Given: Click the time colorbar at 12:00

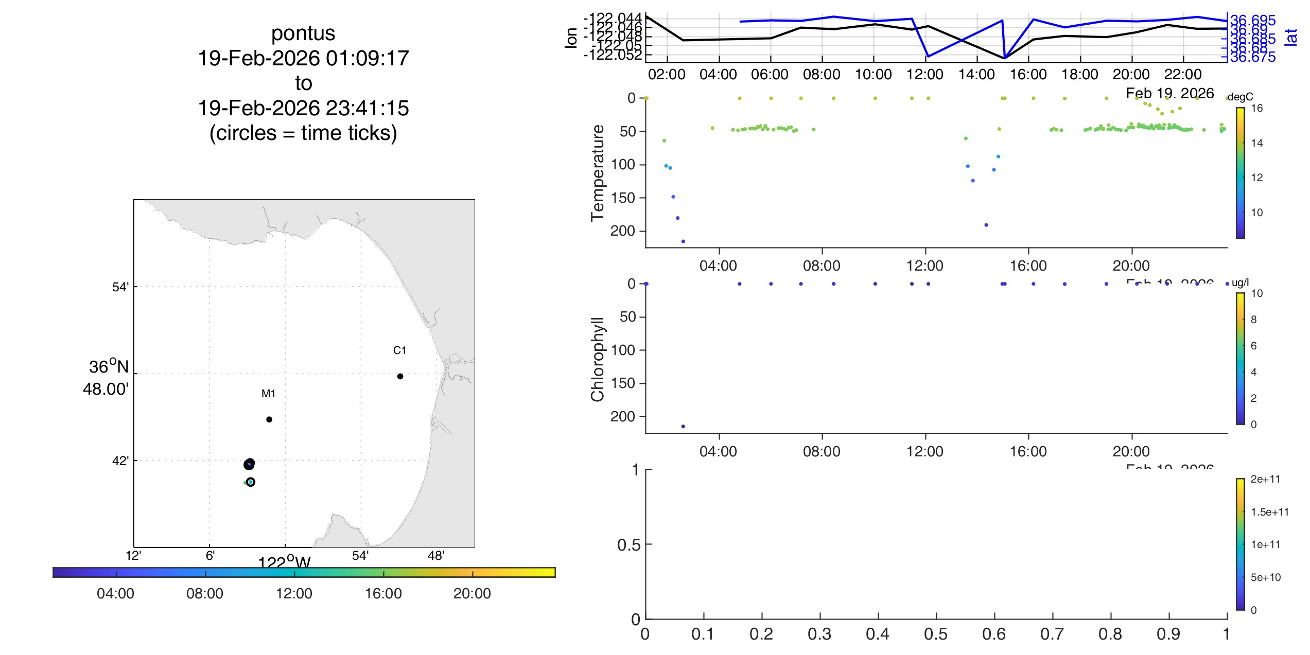Looking at the screenshot, I should pos(294,572).
